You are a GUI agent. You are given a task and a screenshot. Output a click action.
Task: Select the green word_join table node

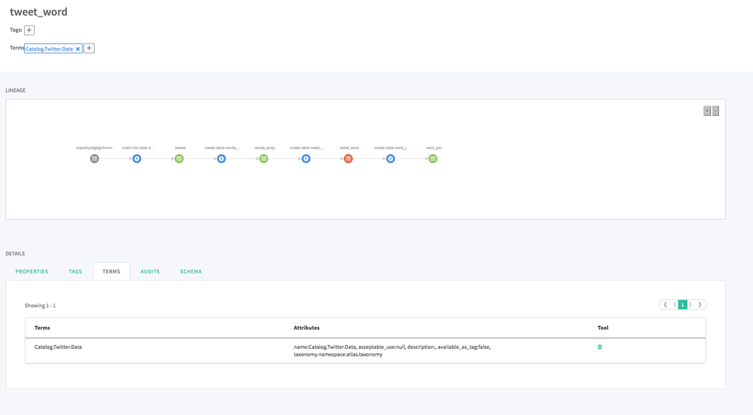pyautogui.click(x=433, y=159)
